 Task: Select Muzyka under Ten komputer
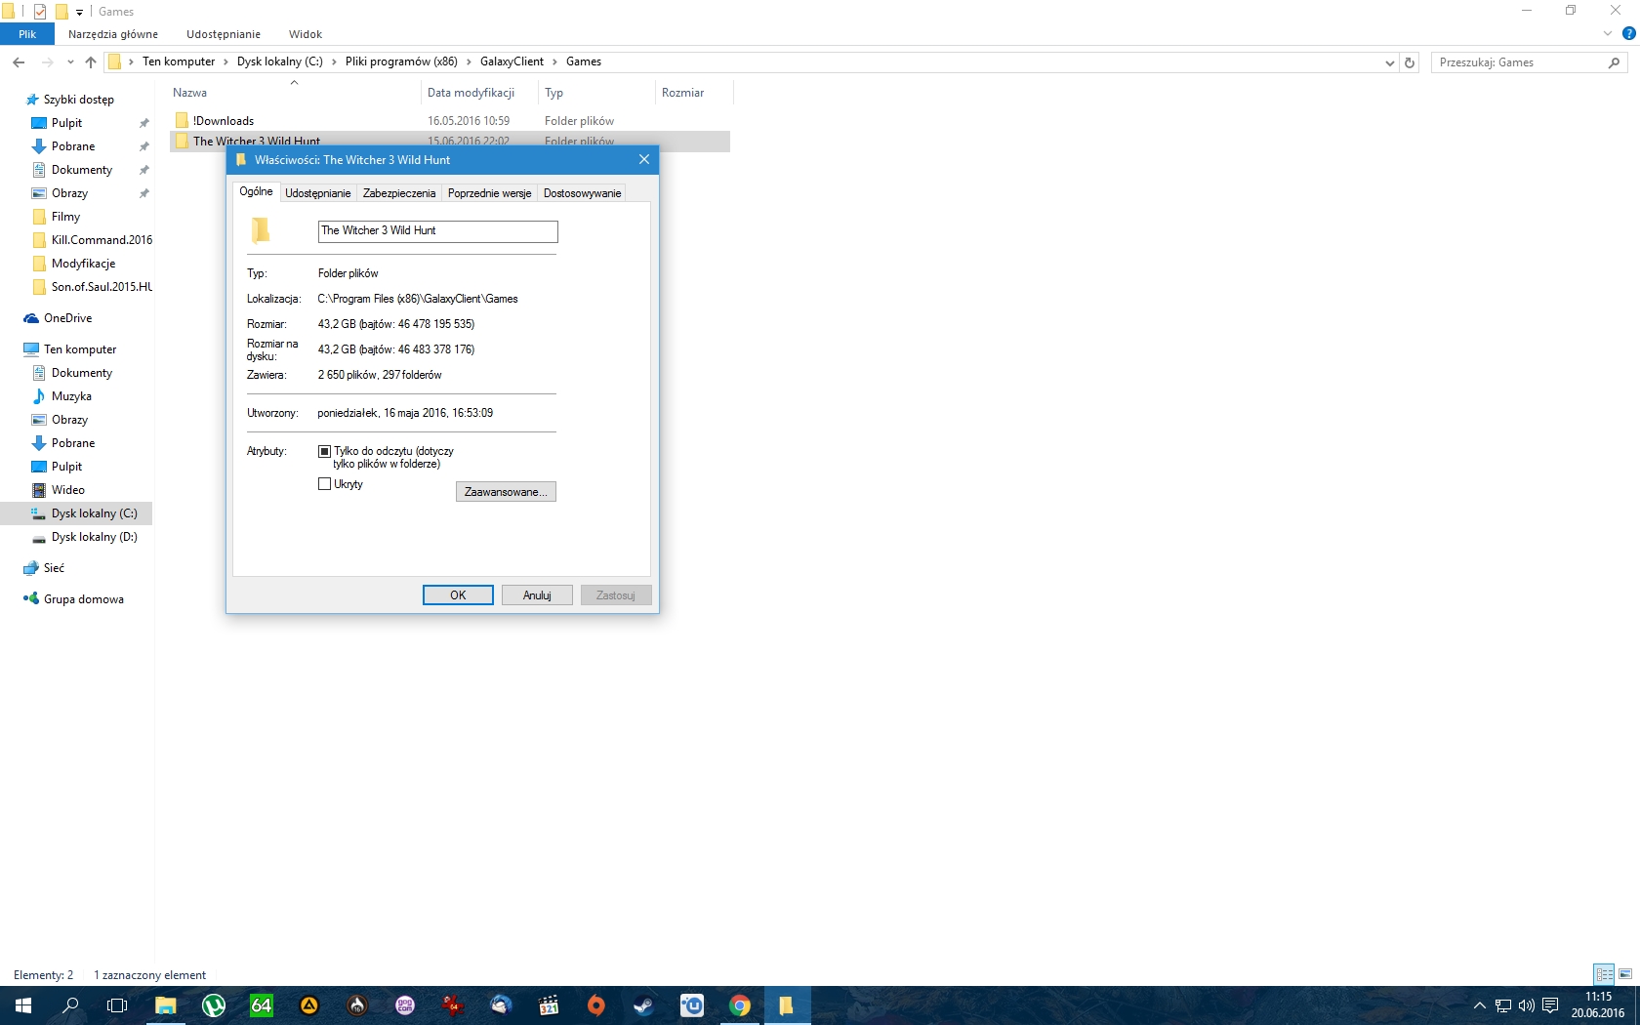coord(71,396)
